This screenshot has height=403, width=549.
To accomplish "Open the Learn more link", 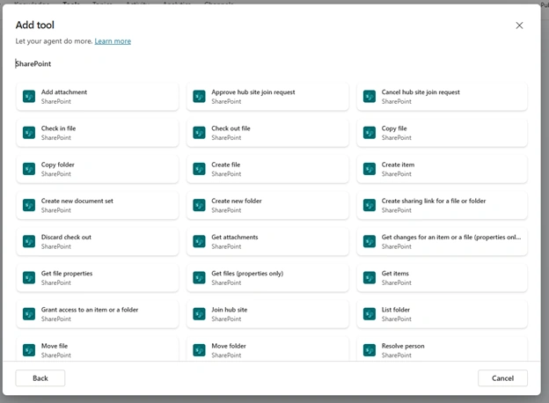I will tap(113, 41).
